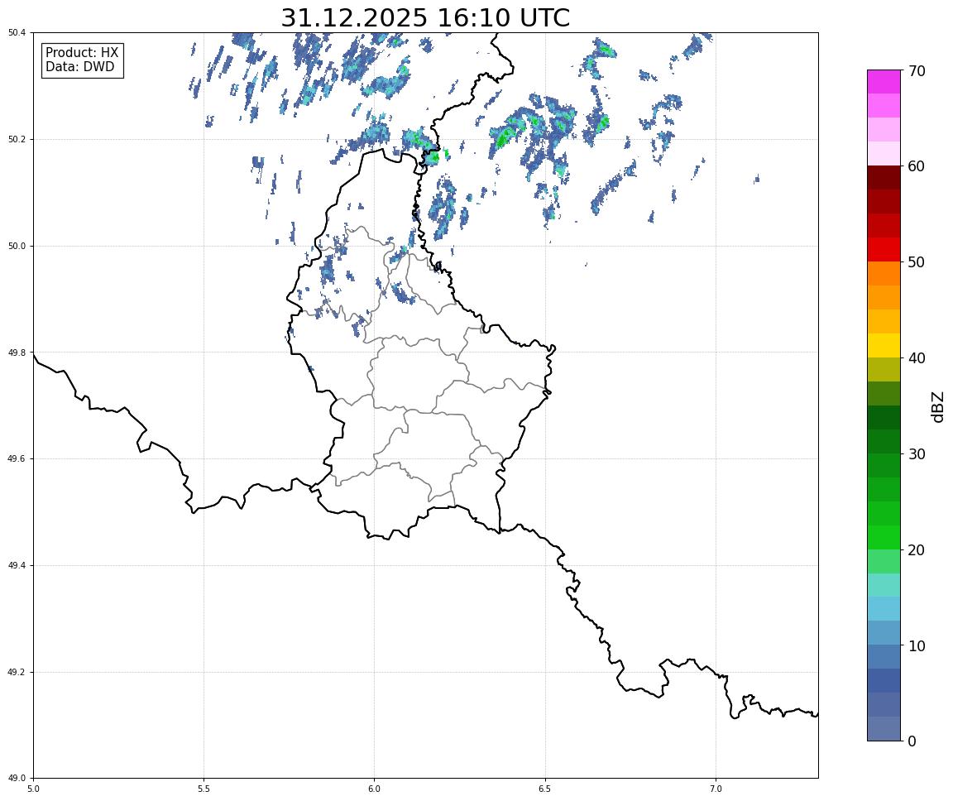Click latitude axis label 49.4
This screenshot has height=801, width=953.
(x=17, y=566)
